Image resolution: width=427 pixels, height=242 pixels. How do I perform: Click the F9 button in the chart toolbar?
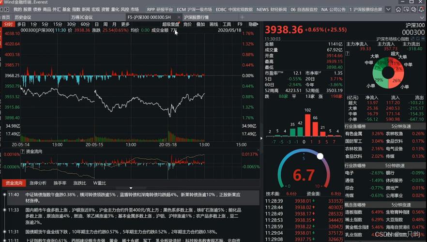click(x=240, y=24)
